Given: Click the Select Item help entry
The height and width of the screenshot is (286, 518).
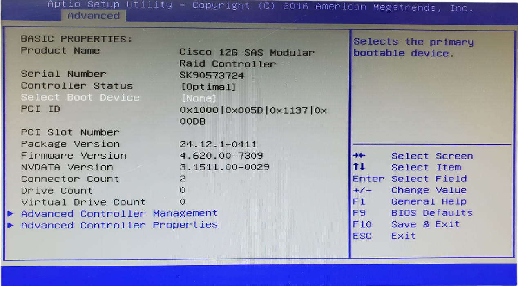Looking at the screenshot, I should point(426,167).
